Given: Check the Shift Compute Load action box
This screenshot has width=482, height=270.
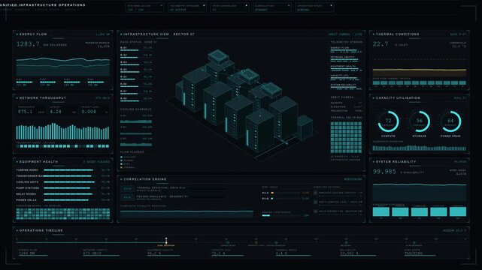Looking at the screenshot, I should (315, 202).
